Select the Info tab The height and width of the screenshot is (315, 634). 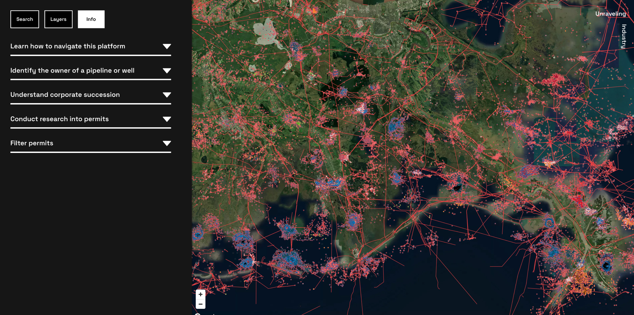point(91,19)
